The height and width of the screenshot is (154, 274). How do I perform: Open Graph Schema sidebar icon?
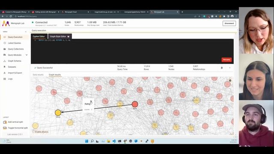[x=5, y=61]
